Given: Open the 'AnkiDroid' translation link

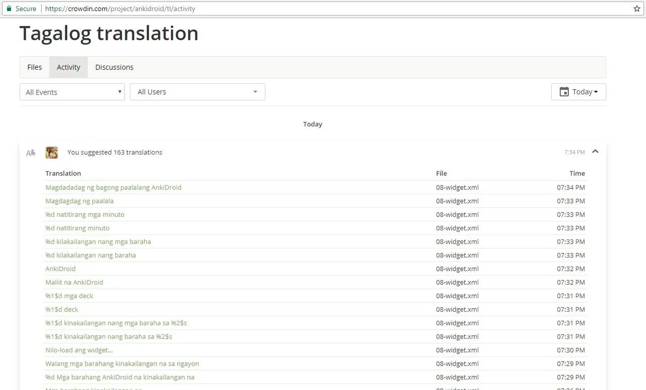Looking at the screenshot, I should [61, 269].
